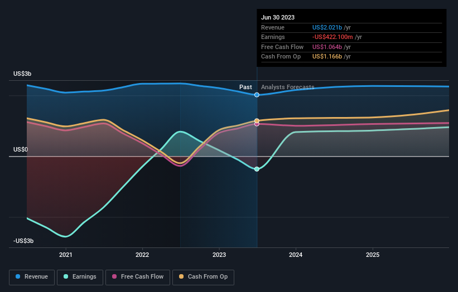The width and height of the screenshot is (458, 292).
Task: Click the Cash From Op label in tooltip
Action: click(x=281, y=57)
